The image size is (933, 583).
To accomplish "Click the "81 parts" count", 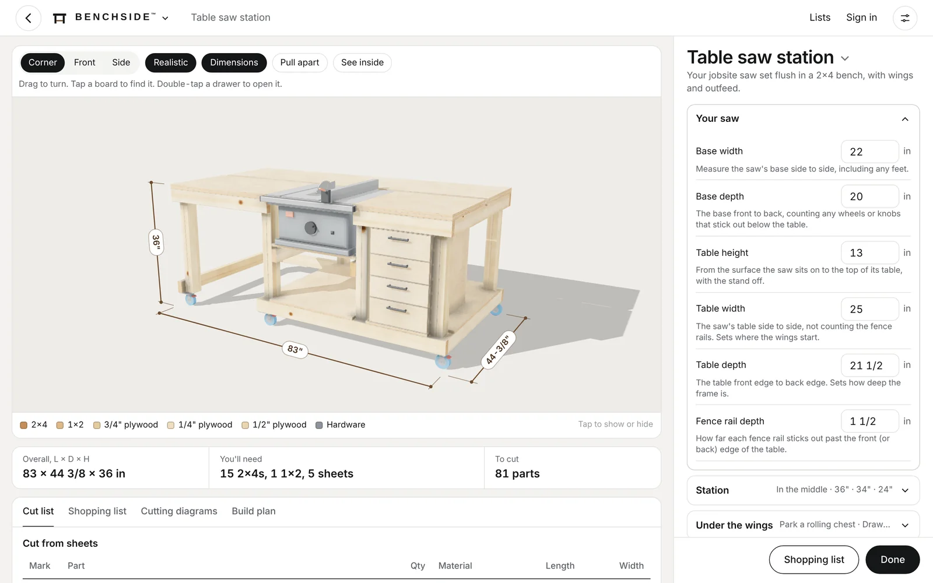I will click(x=517, y=474).
